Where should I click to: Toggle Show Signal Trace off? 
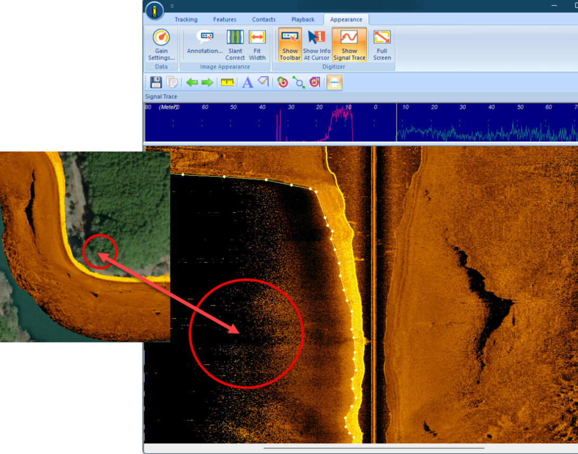[349, 44]
